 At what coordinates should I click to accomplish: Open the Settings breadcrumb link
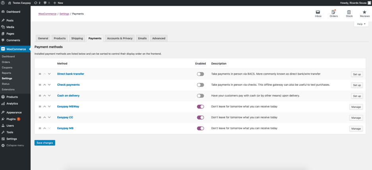tap(64, 14)
